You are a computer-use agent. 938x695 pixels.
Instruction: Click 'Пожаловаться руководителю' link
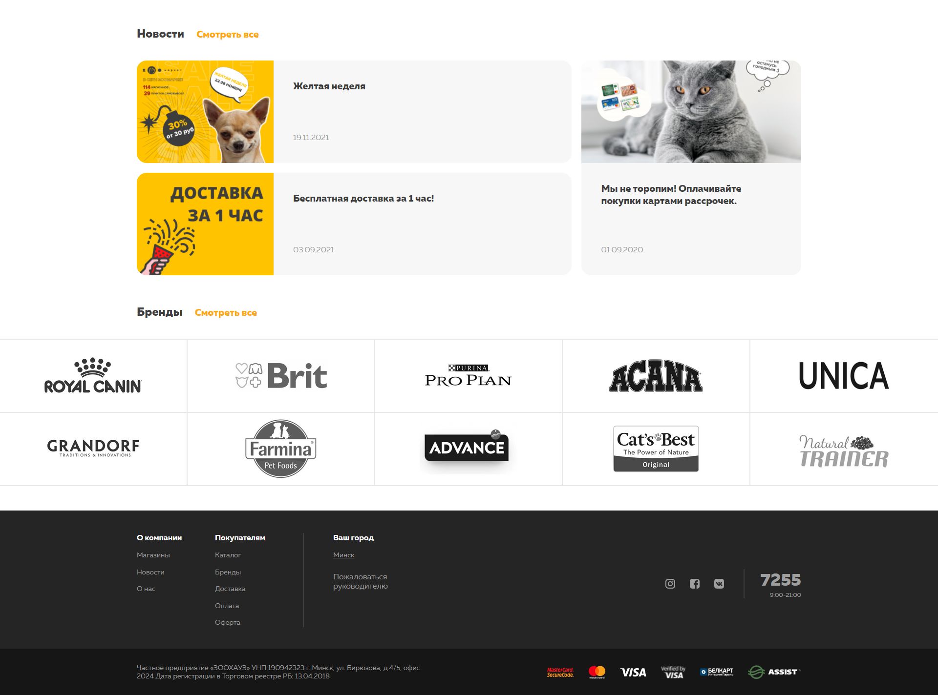pyautogui.click(x=361, y=581)
